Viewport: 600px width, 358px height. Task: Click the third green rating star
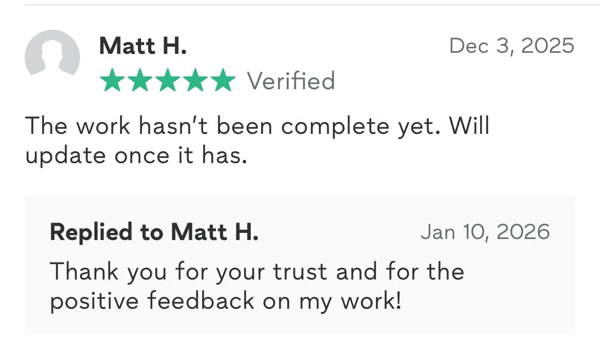[167, 82]
